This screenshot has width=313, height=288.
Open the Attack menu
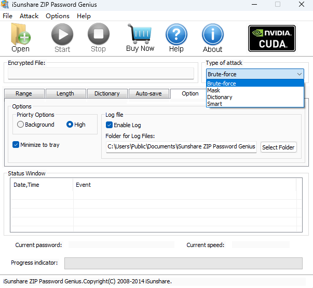click(29, 16)
